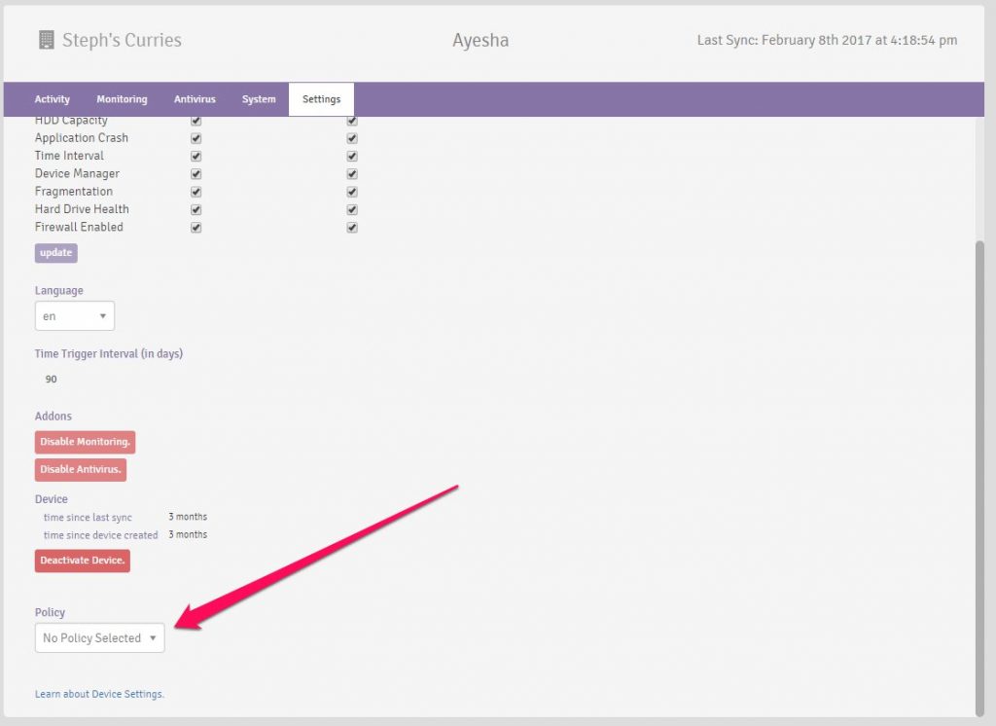Follow the Learn about Device Settings link
The image size is (996, 726).
click(99, 694)
